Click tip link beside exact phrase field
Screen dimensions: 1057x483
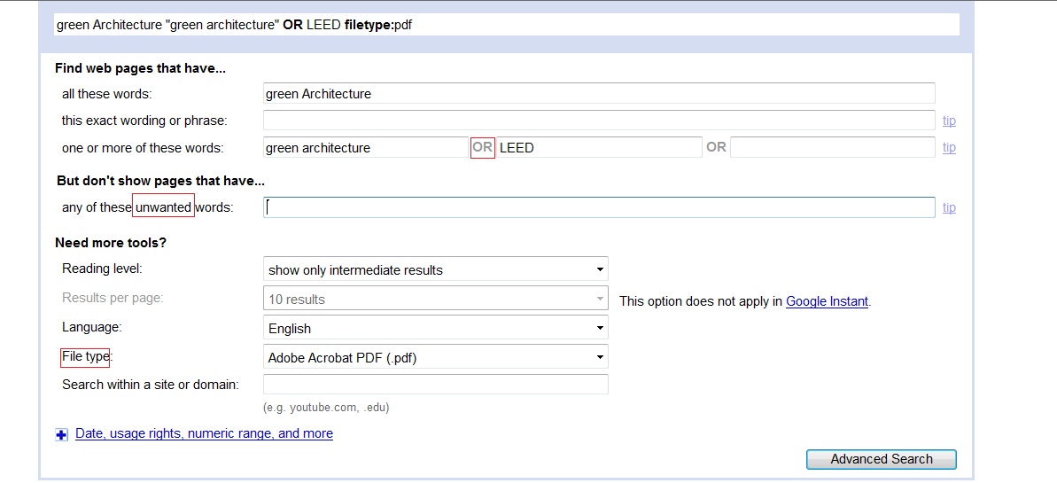[949, 121]
